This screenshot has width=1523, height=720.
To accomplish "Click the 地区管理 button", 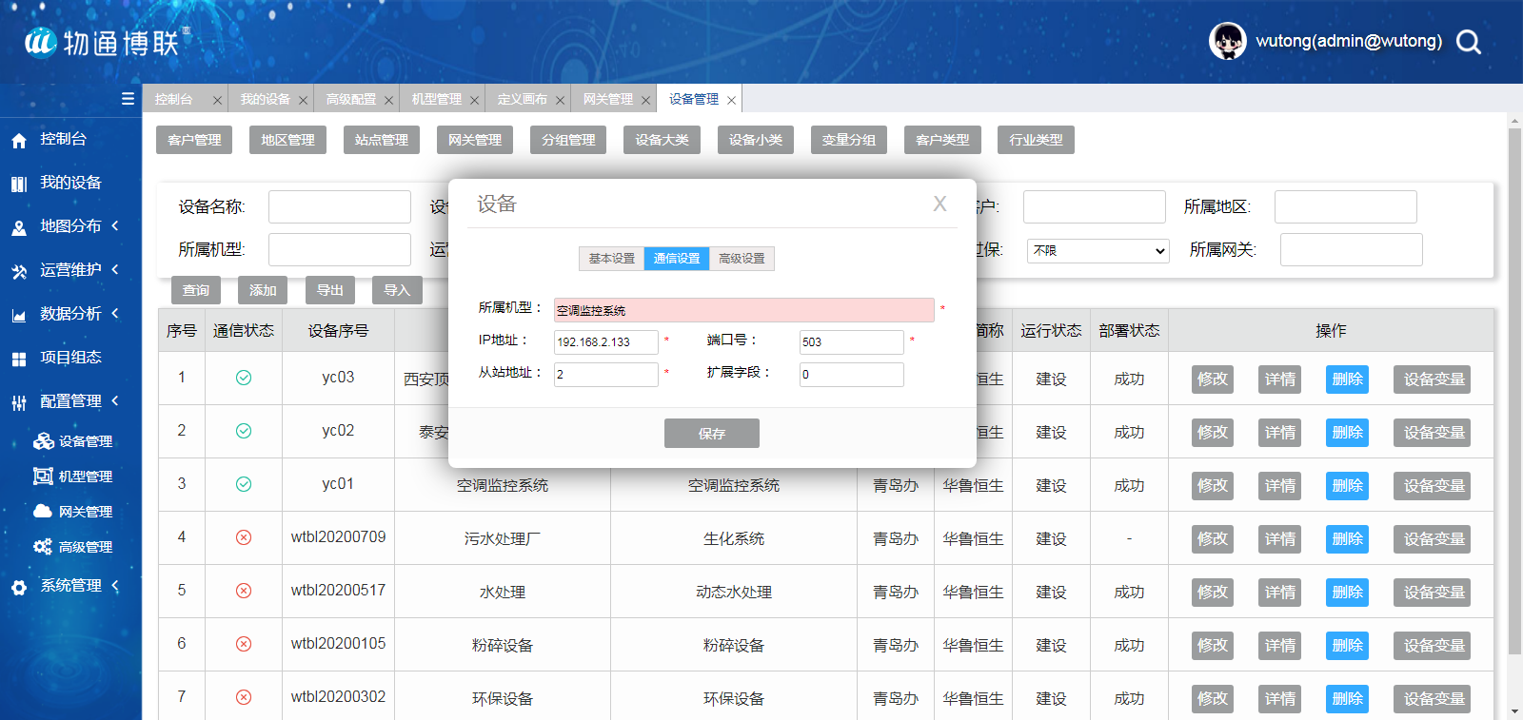I will tap(287, 140).
